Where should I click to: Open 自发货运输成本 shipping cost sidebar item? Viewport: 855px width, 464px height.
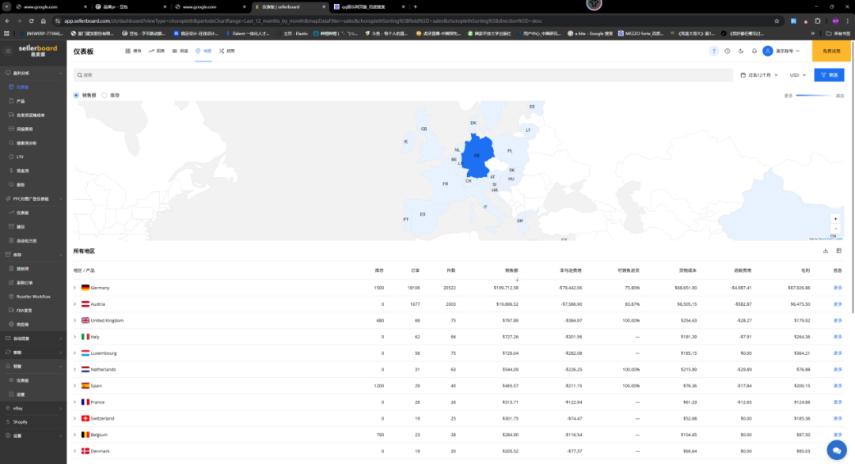pyautogui.click(x=32, y=115)
